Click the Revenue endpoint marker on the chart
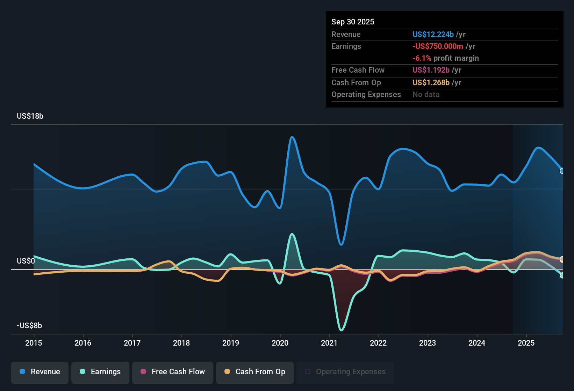 point(562,171)
